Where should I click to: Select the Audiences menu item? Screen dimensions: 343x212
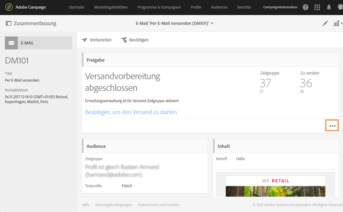click(220, 7)
